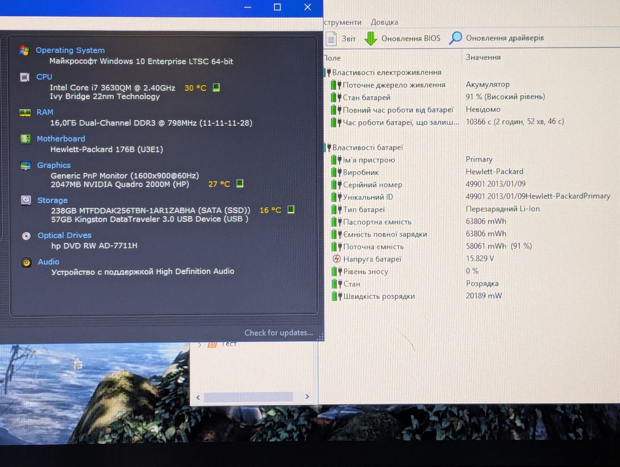The image size is (620, 467).
Task: Select the Поточне джерело живлення row
Action: click(x=471, y=85)
